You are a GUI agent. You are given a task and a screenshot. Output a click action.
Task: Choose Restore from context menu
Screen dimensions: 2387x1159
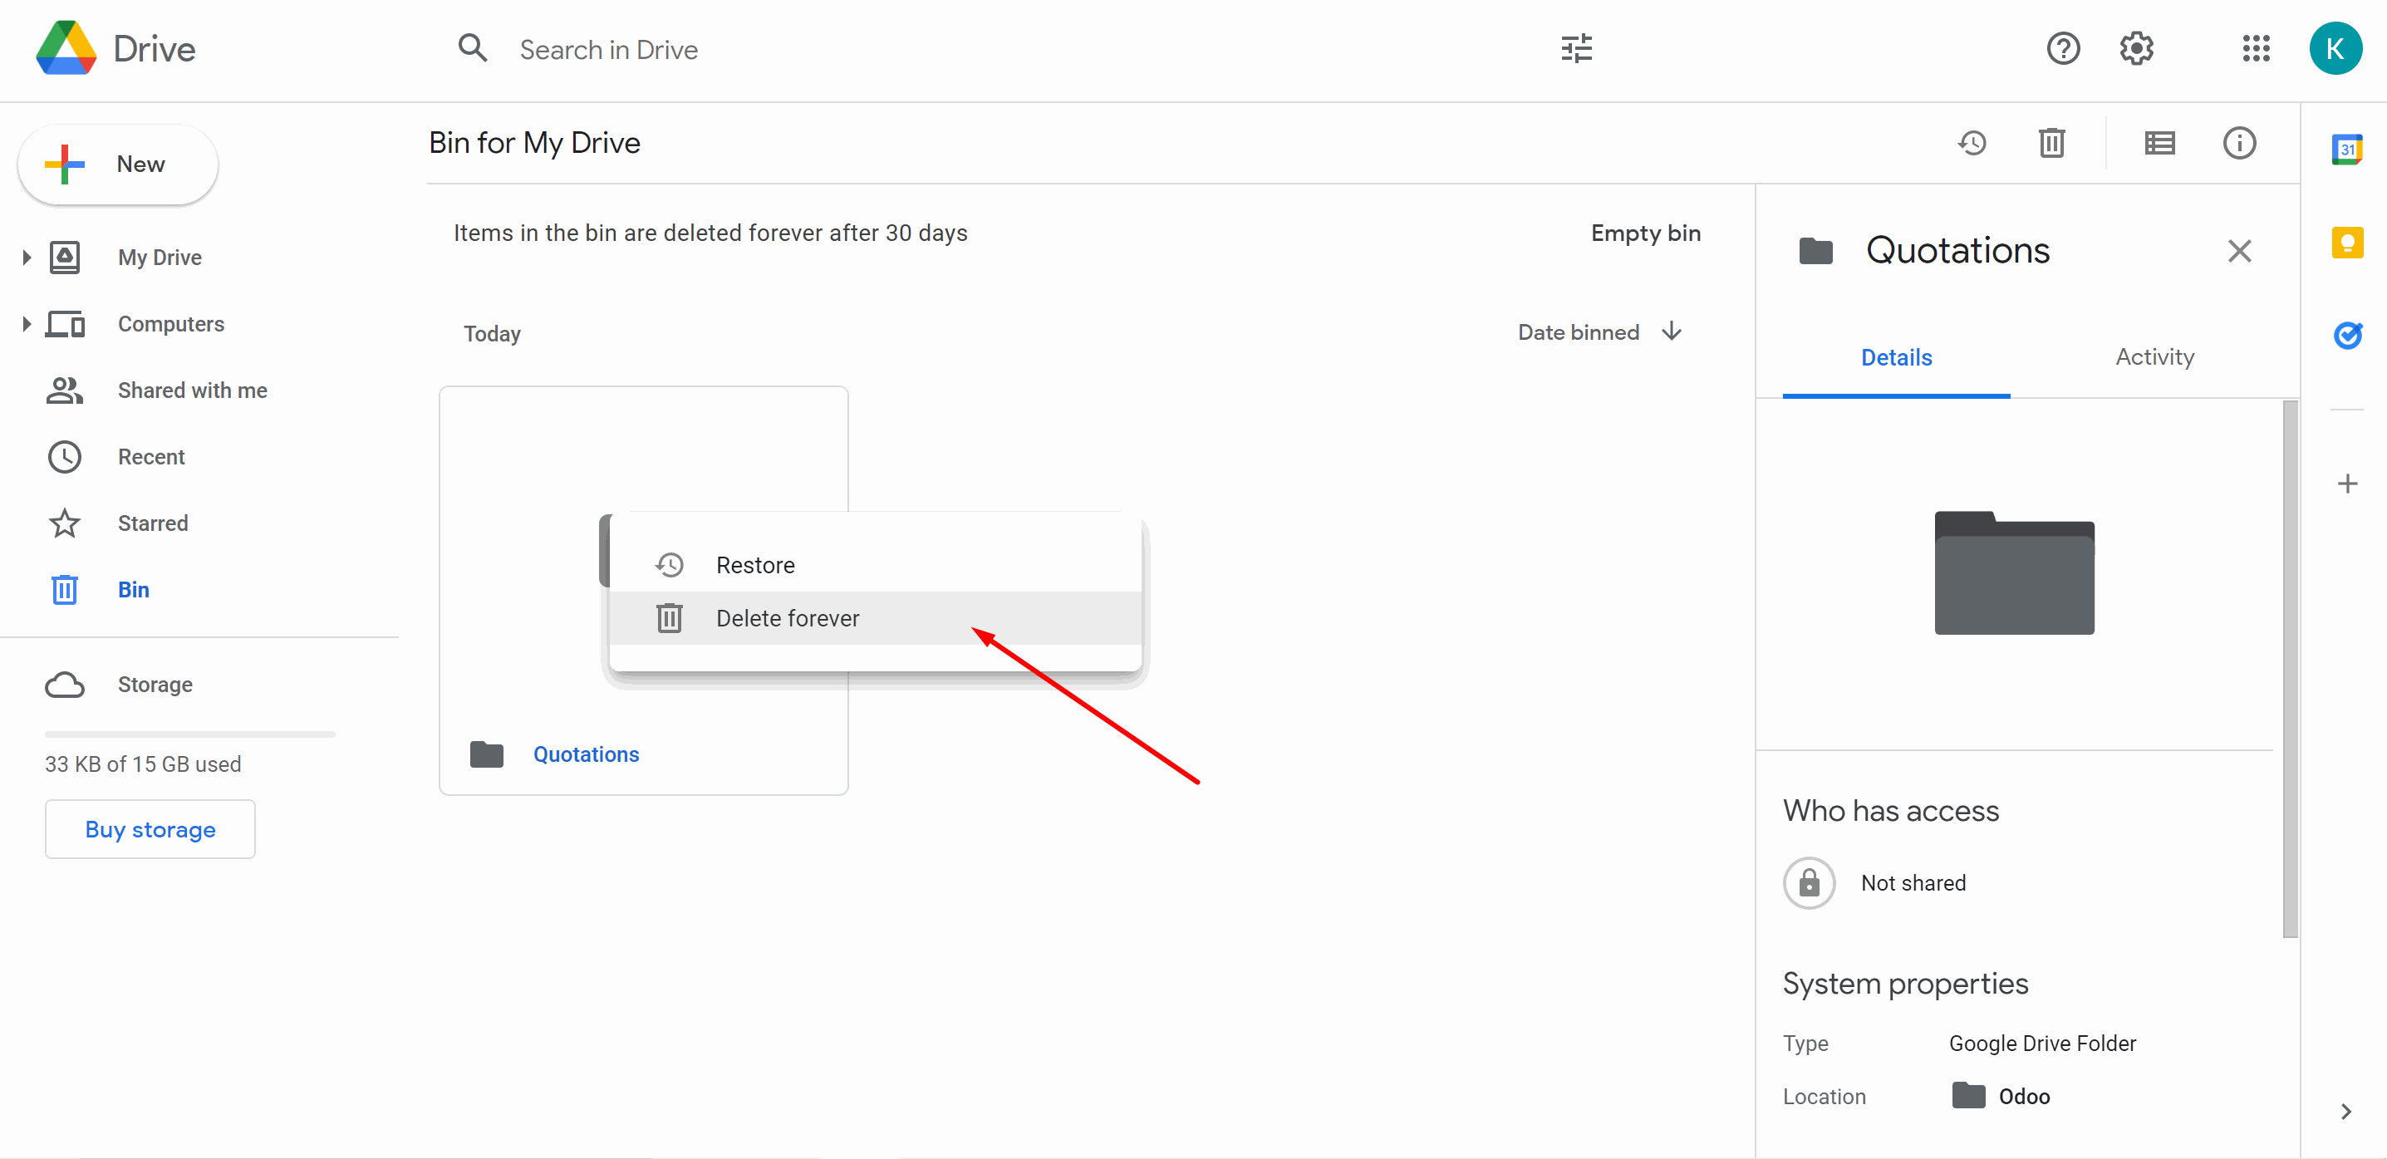pyautogui.click(x=875, y=565)
